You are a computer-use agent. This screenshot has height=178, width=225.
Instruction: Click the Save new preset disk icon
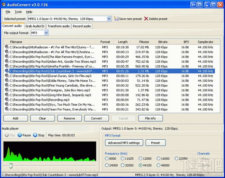pyautogui.click(x=116, y=19)
